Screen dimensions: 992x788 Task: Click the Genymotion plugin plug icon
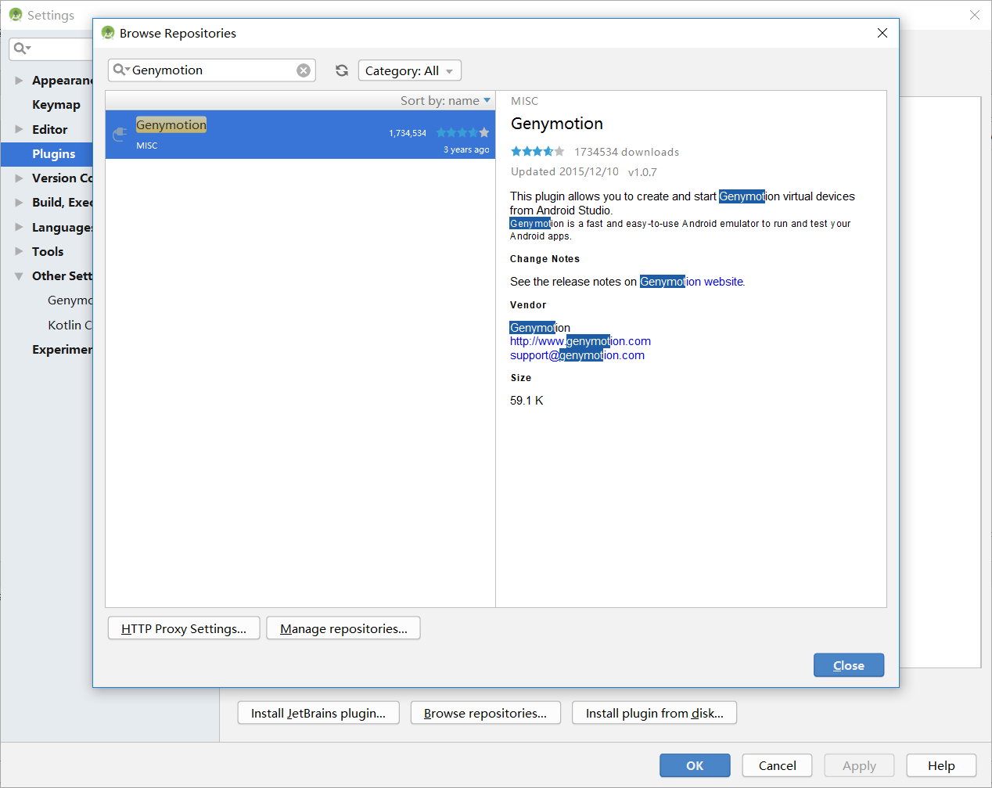[x=120, y=135]
